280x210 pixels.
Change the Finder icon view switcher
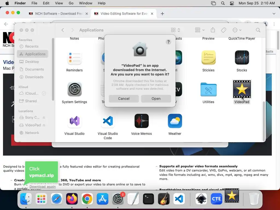176,30
